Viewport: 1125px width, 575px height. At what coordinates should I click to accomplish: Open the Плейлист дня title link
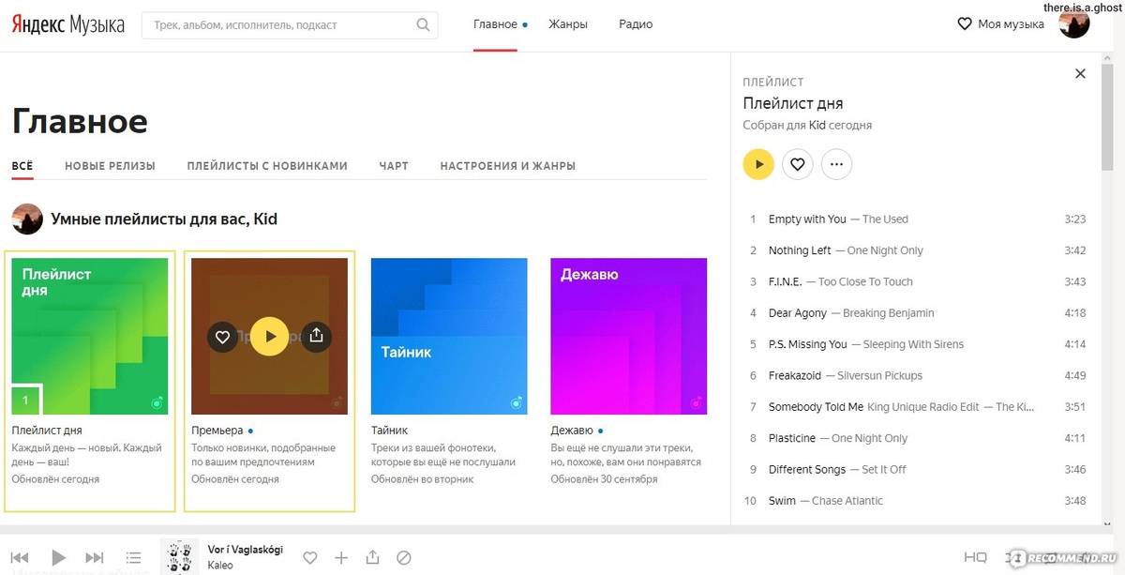pyautogui.click(x=47, y=431)
